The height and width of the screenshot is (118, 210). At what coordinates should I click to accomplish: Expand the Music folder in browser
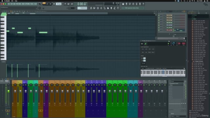click(x=195, y=19)
